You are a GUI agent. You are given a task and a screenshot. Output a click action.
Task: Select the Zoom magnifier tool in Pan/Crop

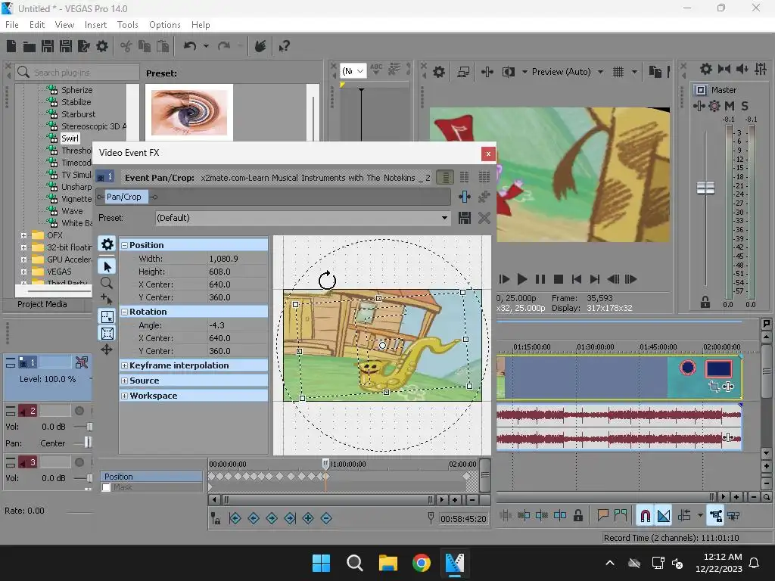[x=107, y=283]
